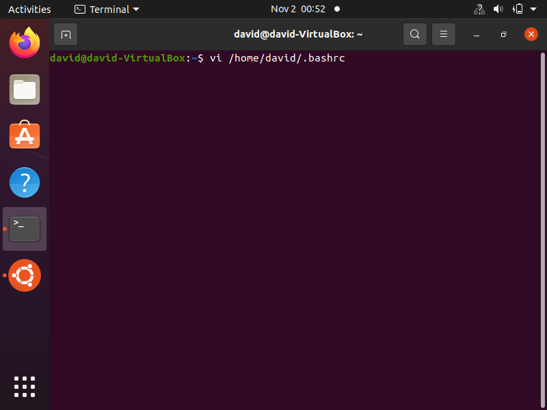The image size is (547, 410).
Task: Click the Ubuntu logo icon in the dock
Action: click(25, 275)
